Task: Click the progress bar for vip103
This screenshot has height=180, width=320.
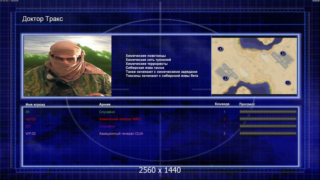Action: [x=268, y=119]
